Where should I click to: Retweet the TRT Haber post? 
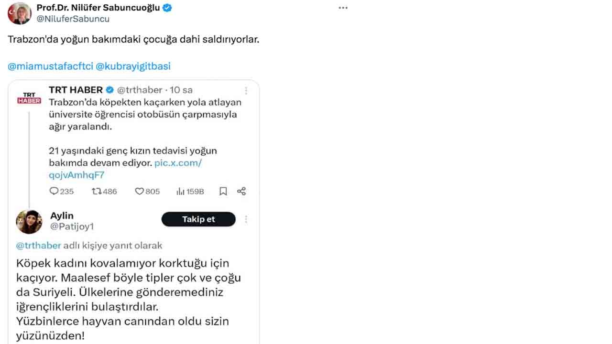coord(96,191)
